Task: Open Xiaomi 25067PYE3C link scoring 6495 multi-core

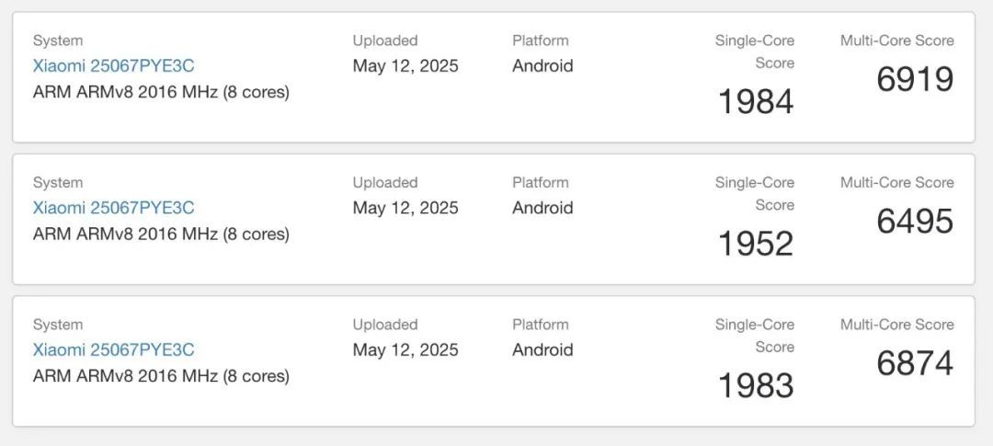Action: coord(114,208)
